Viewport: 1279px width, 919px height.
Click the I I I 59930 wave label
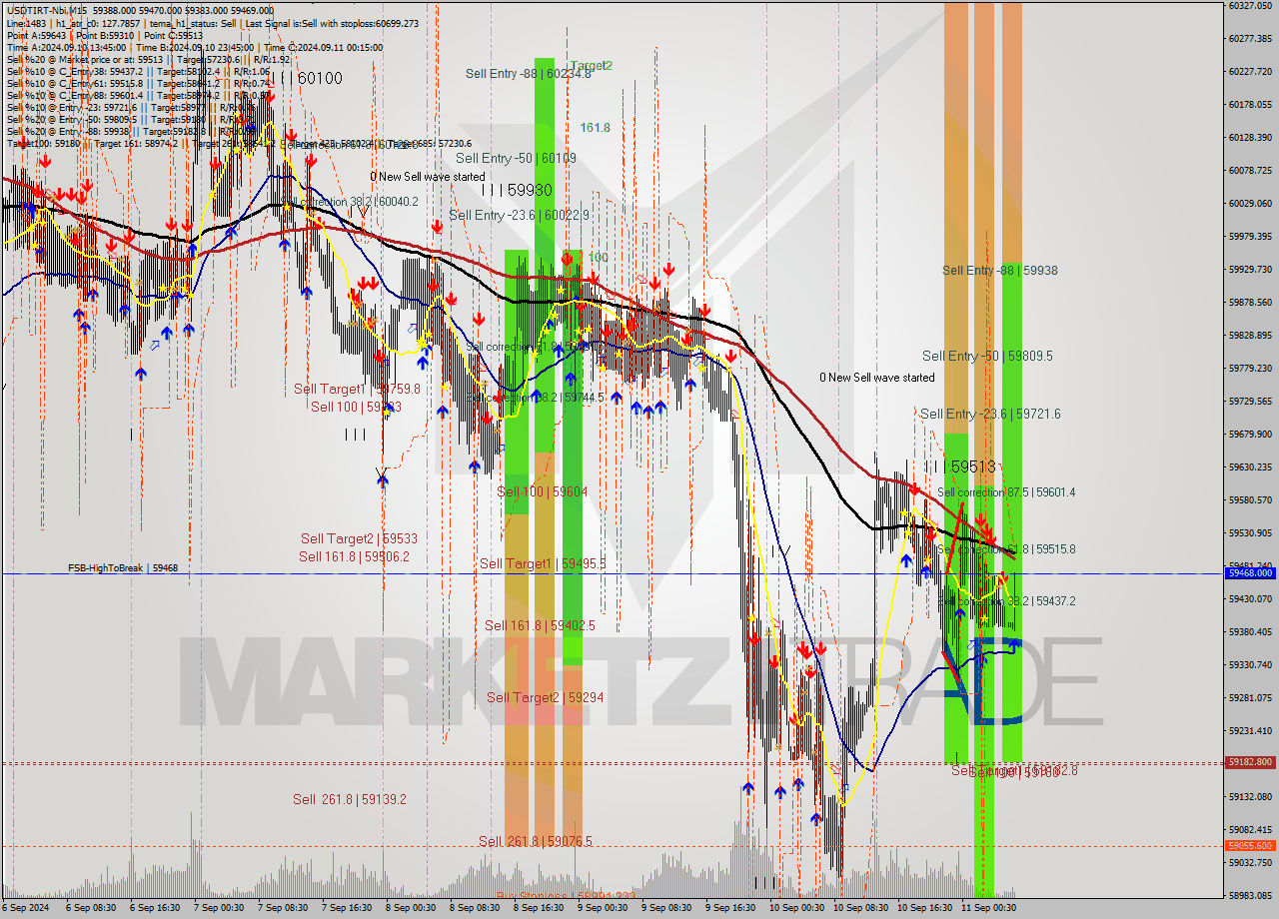(516, 189)
